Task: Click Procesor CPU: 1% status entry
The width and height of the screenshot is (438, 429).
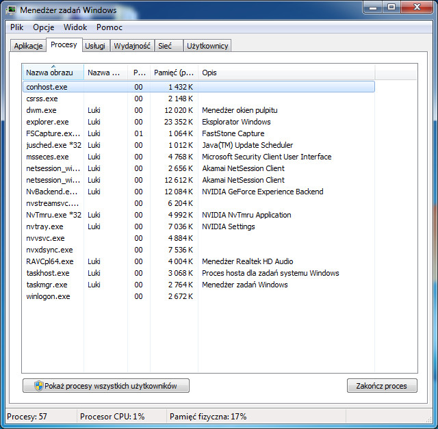Action: click(x=112, y=417)
